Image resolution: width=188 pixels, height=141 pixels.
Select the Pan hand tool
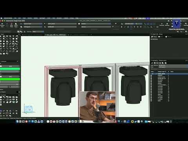coord(4,36)
